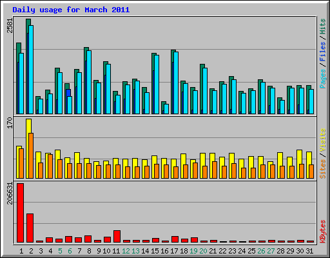Viewport: 330px width, 258px height.
Task: Select the 206631 KBytes axis value
Action: pyautogui.click(x=10, y=193)
